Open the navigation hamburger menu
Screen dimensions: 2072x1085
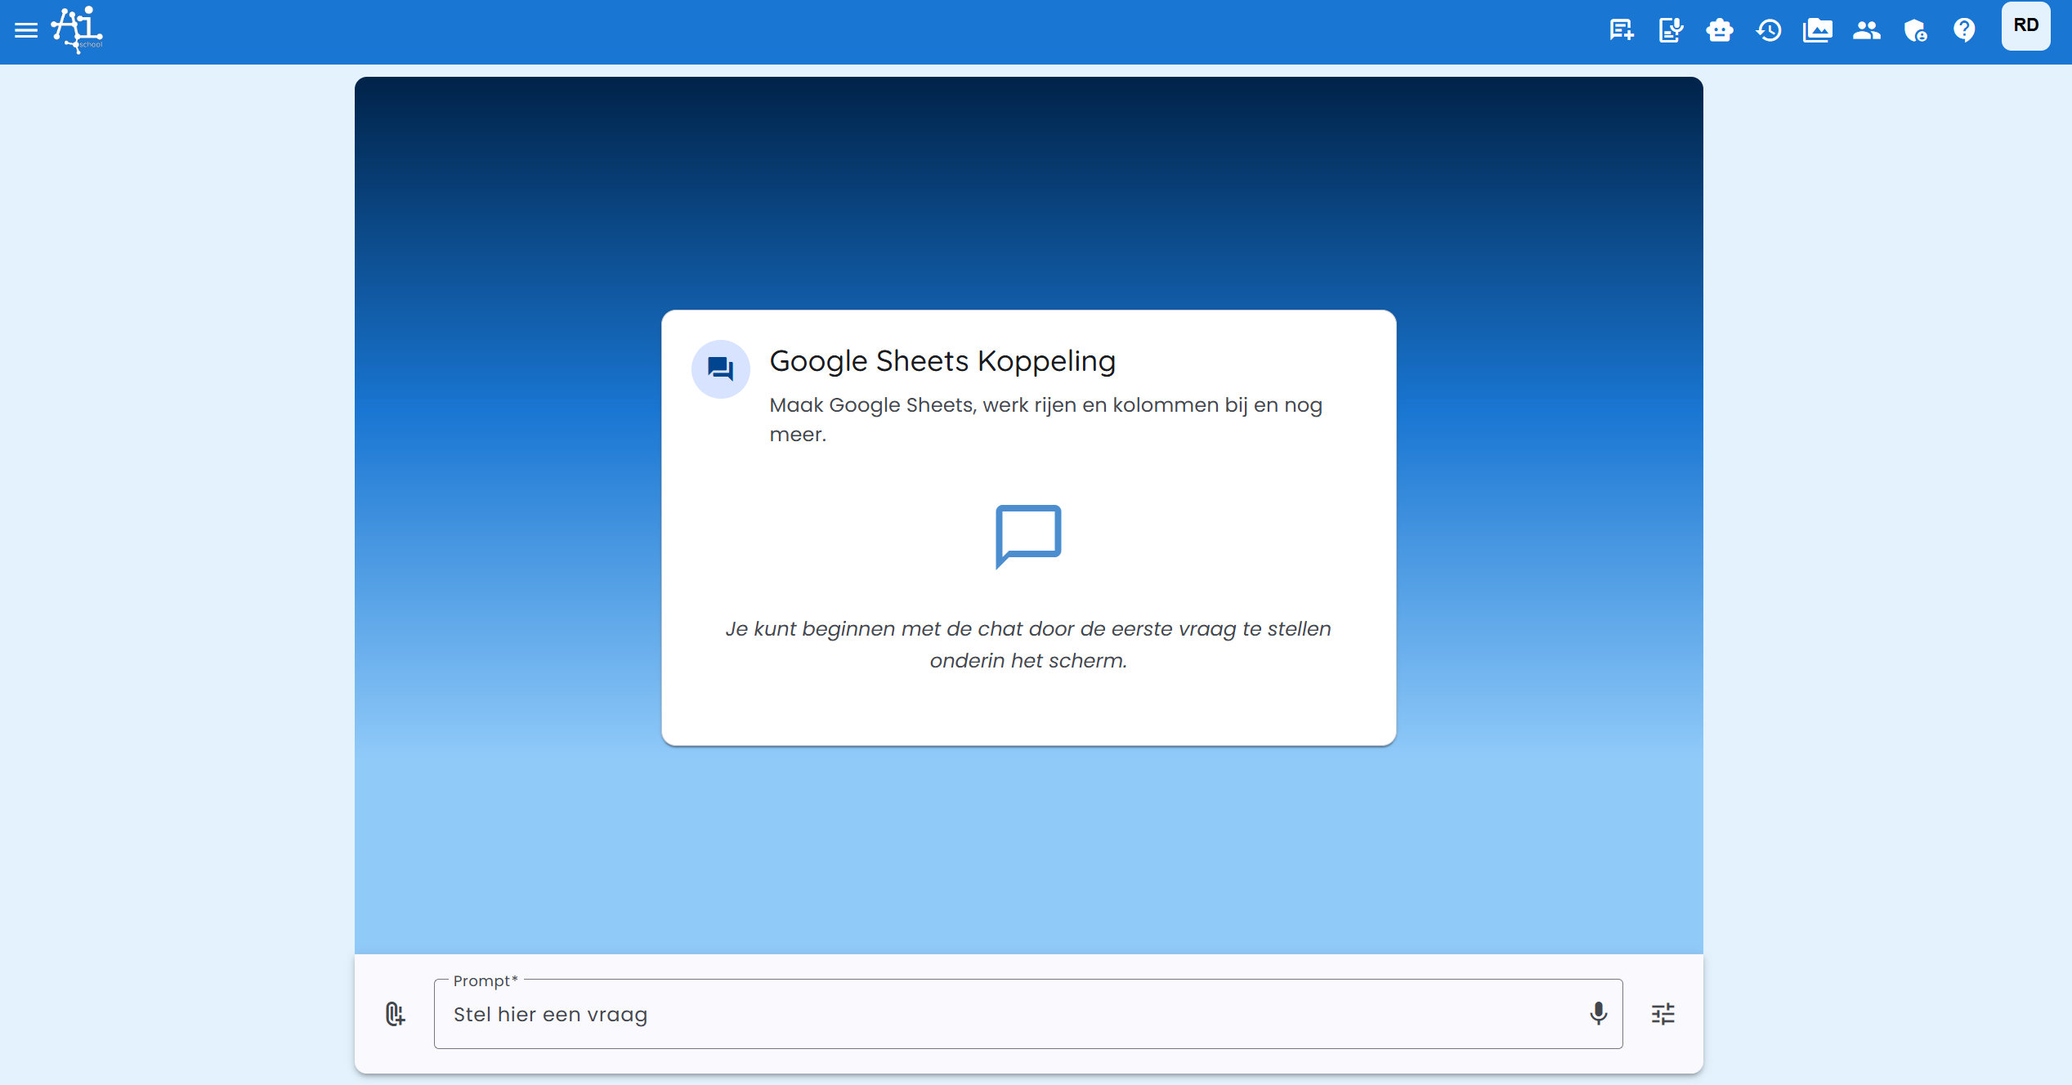(x=25, y=30)
